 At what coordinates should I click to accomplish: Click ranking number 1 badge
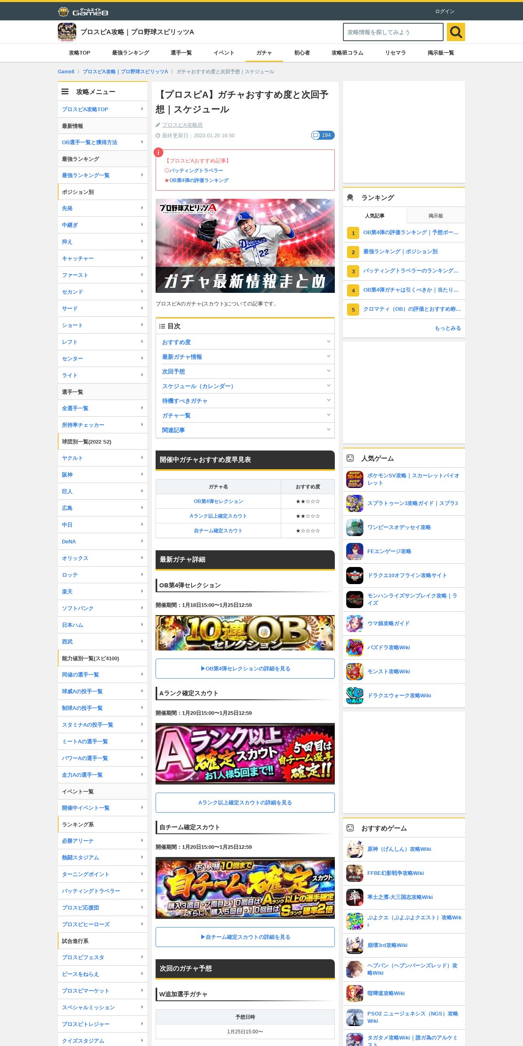click(x=353, y=233)
